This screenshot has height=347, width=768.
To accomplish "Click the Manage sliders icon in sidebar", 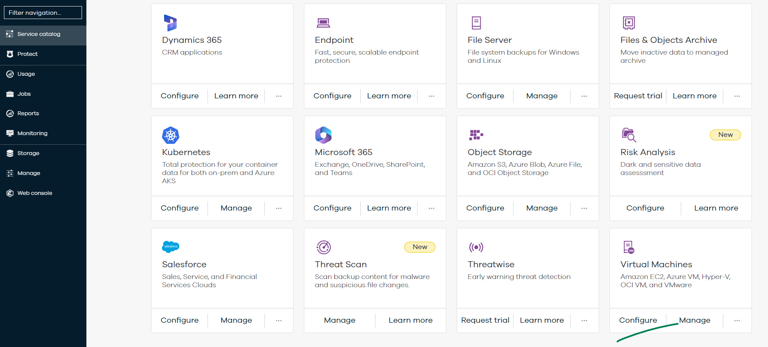I will 10,173.
